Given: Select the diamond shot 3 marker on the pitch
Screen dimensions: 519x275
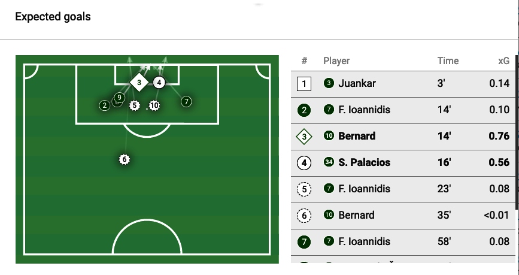Looking at the screenshot, I should 139,83.
